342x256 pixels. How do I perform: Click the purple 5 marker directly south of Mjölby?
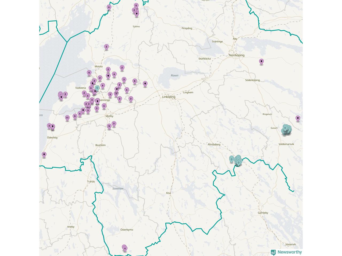click(109, 126)
